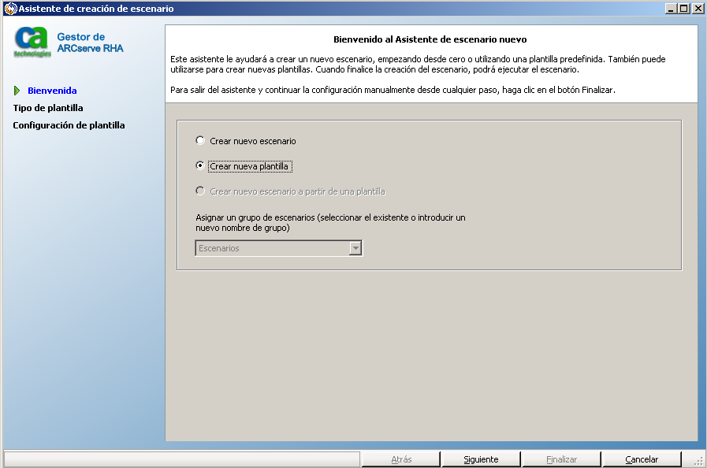Open the Escenarios group dropdown arrow
The image size is (707, 468).
[355, 248]
